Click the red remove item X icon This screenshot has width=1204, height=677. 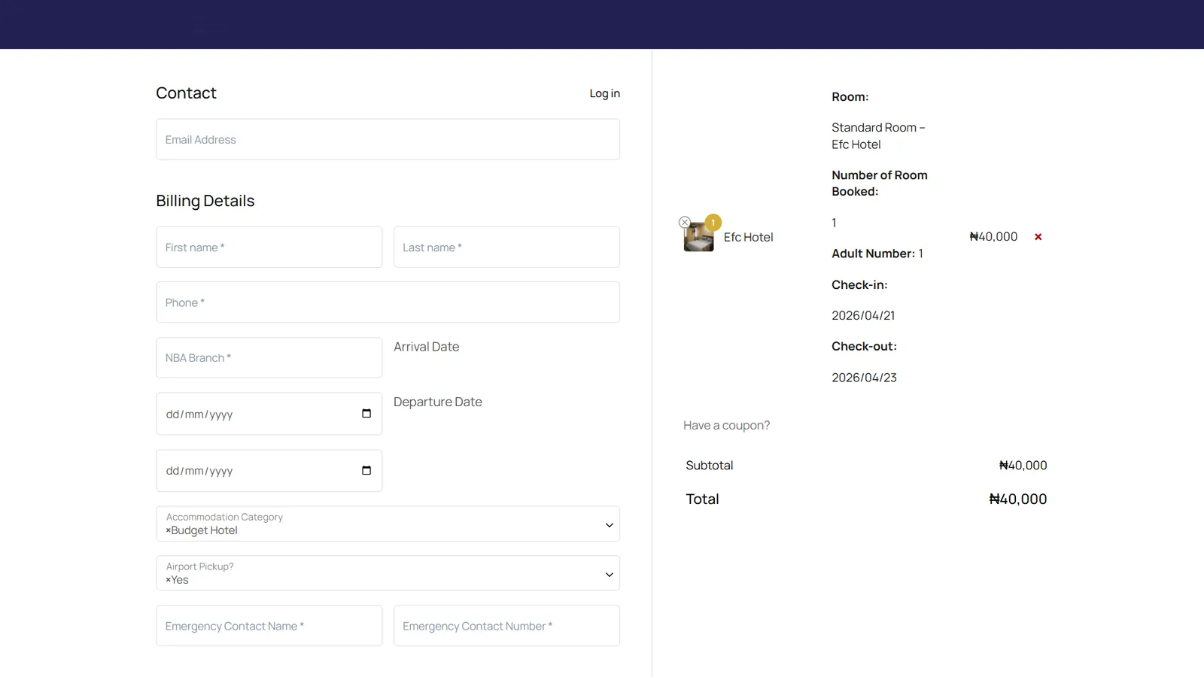(1038, 237)
